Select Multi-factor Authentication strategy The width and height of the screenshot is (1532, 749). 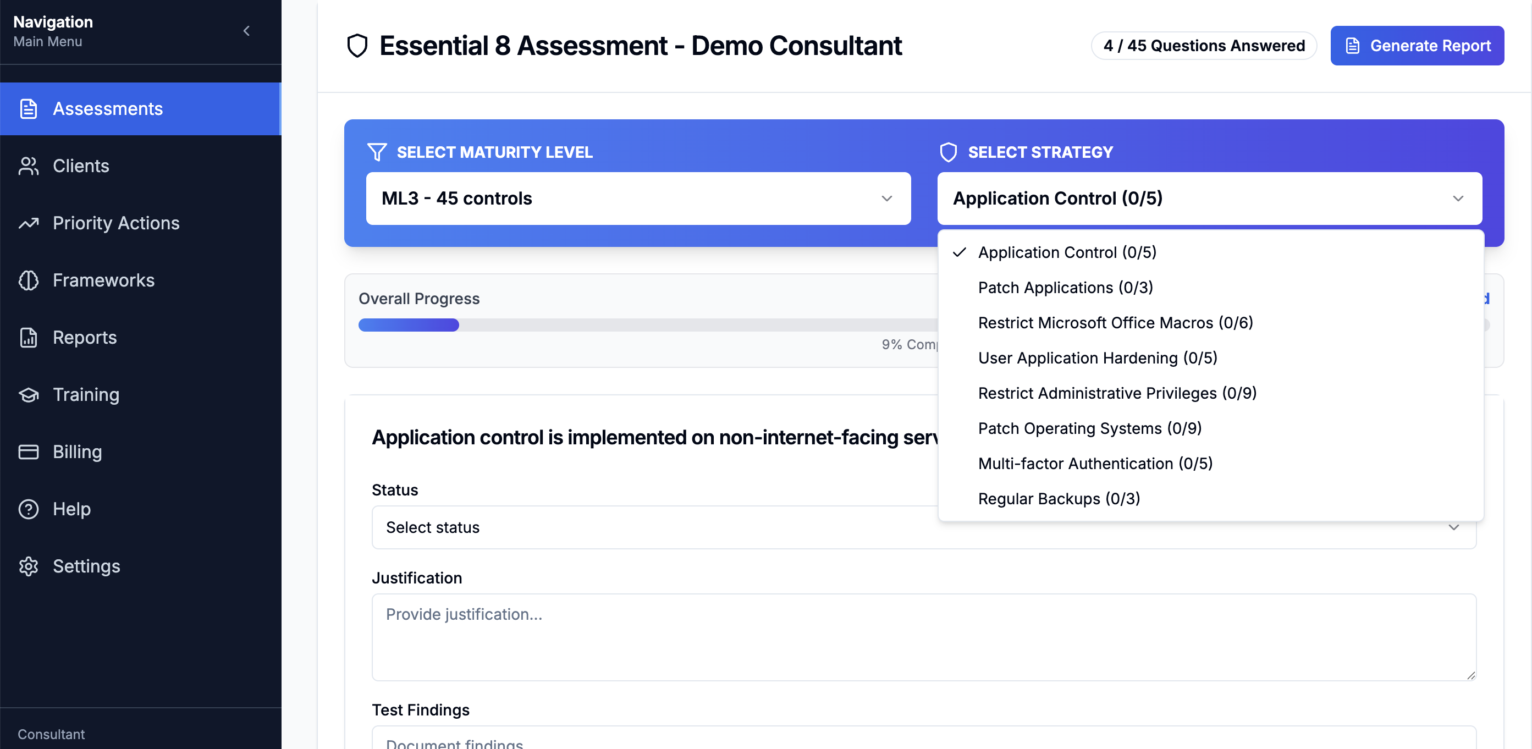tap(1095, 464)
